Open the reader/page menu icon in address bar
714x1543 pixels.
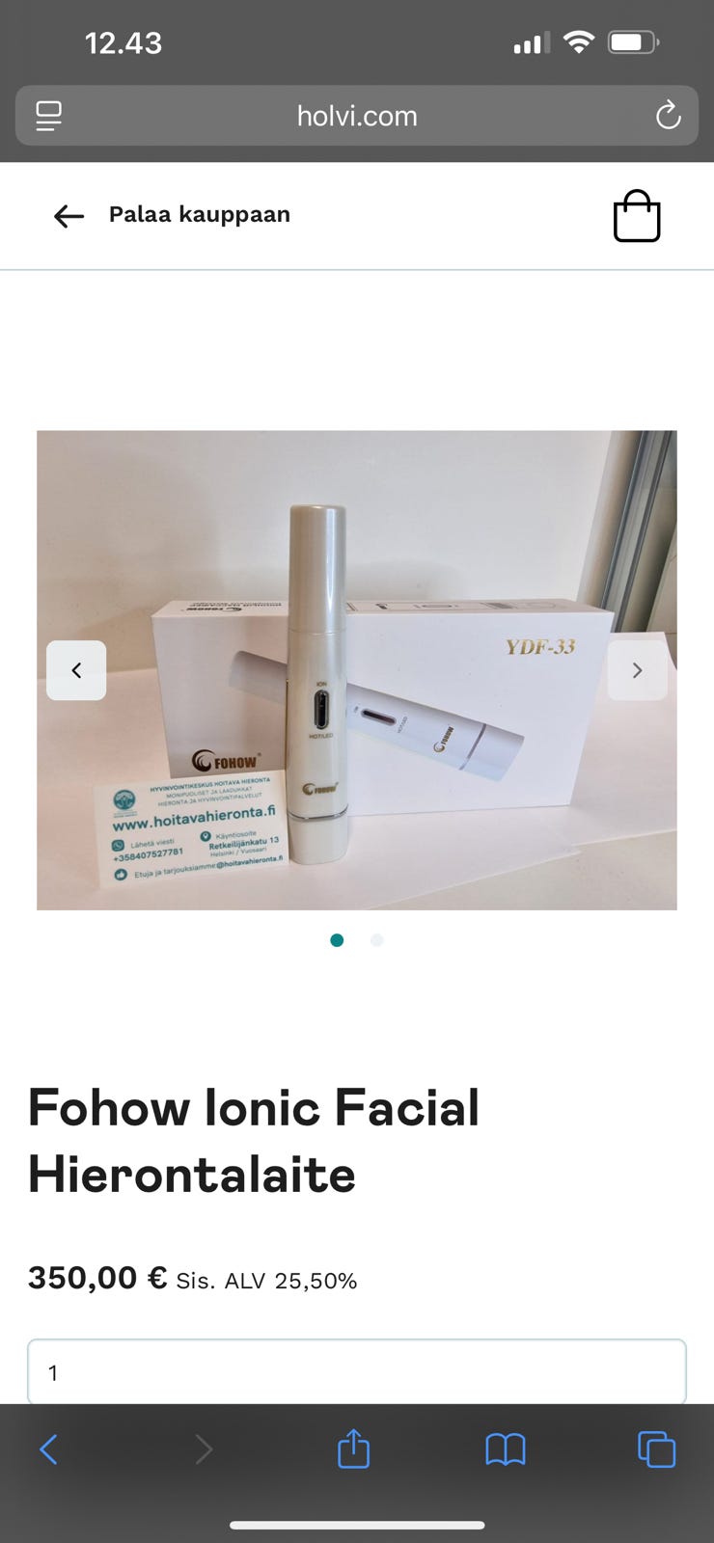tap(48, 116)
